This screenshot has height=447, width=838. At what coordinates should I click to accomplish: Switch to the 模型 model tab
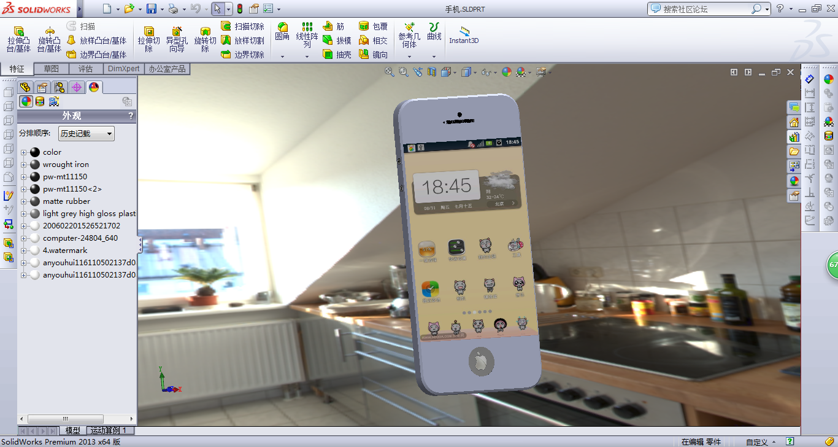click(73, 430)
